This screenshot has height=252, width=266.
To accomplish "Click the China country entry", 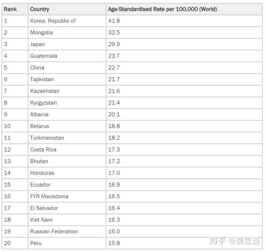I will [x=67, y=68].
